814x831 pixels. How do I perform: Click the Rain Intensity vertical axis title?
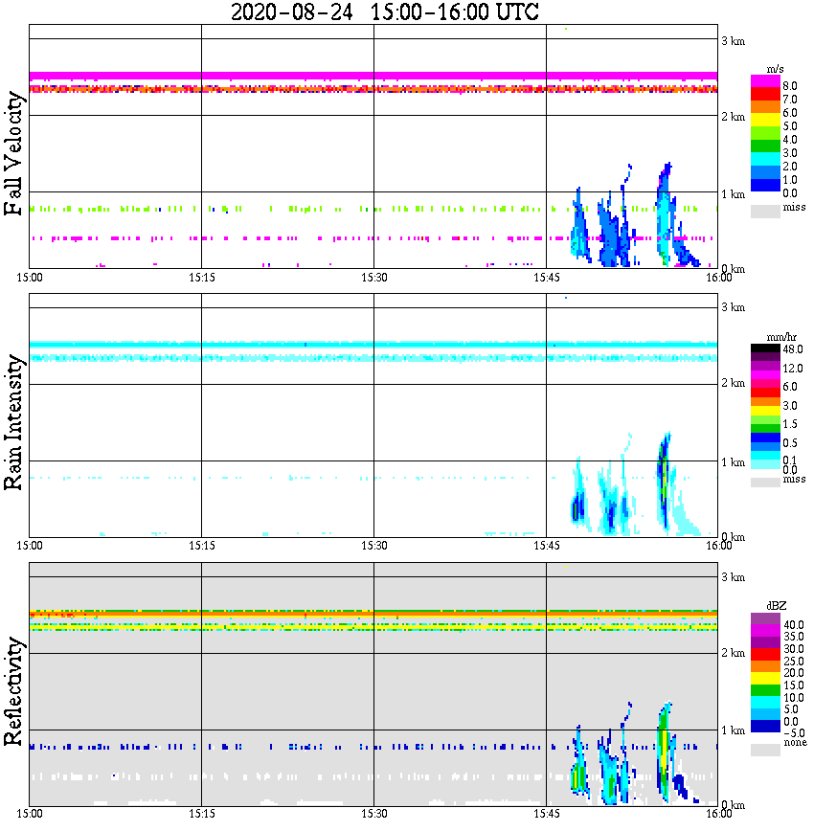click(x=12, y=422)
